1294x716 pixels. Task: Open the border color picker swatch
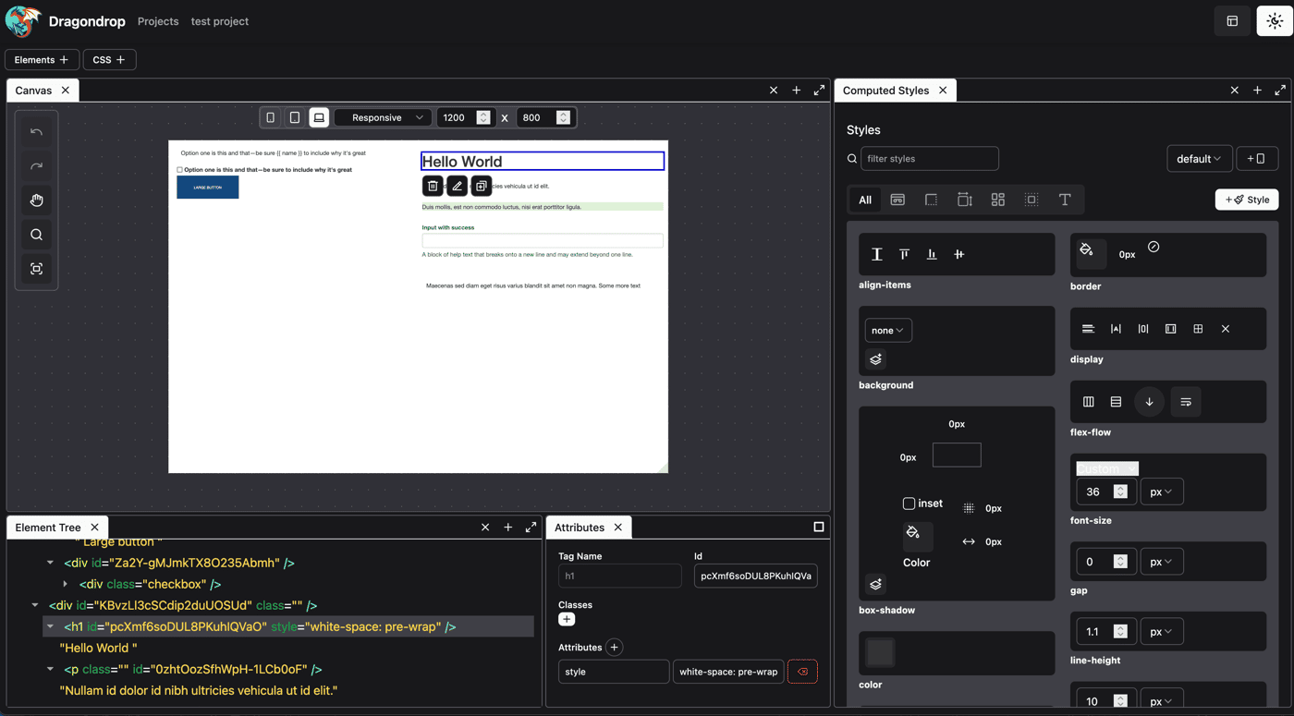point(1091,254)
